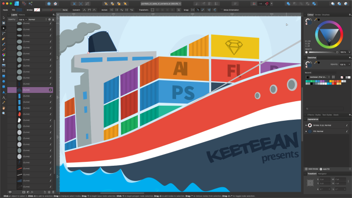The image size is (352, 198).
Task: Open Swatches panel options menu
Action: [x=350, y=58]
